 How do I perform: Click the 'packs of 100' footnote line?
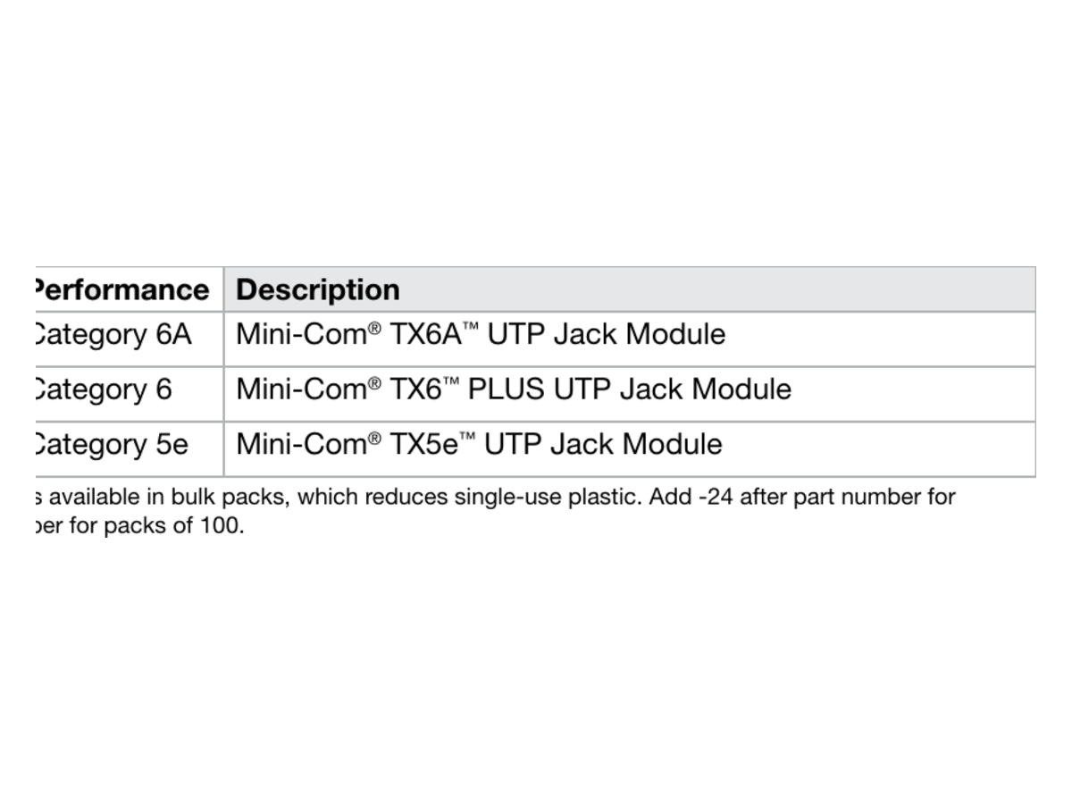click(x=138, y=526)
